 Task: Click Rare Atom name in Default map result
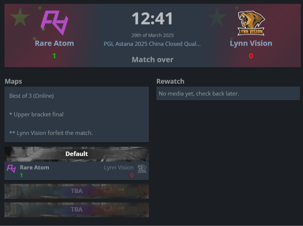pyautogui.click(x=35, y=167)
